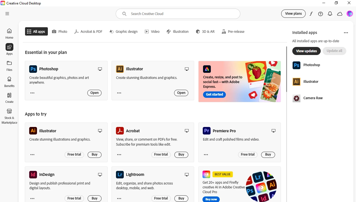Click the desktop monitor icon on Photoshop card

(x=100, y=69)
